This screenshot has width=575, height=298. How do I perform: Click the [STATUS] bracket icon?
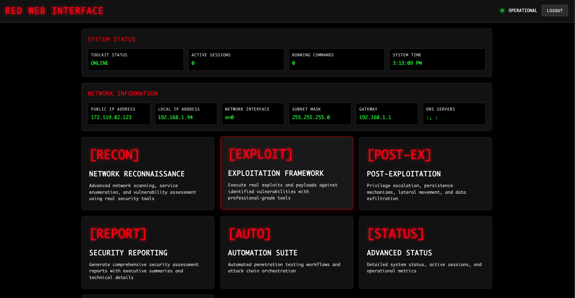[396, 234]
